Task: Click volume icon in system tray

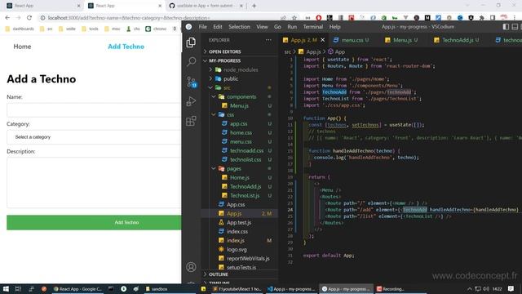Action: (x=486, y=289)
